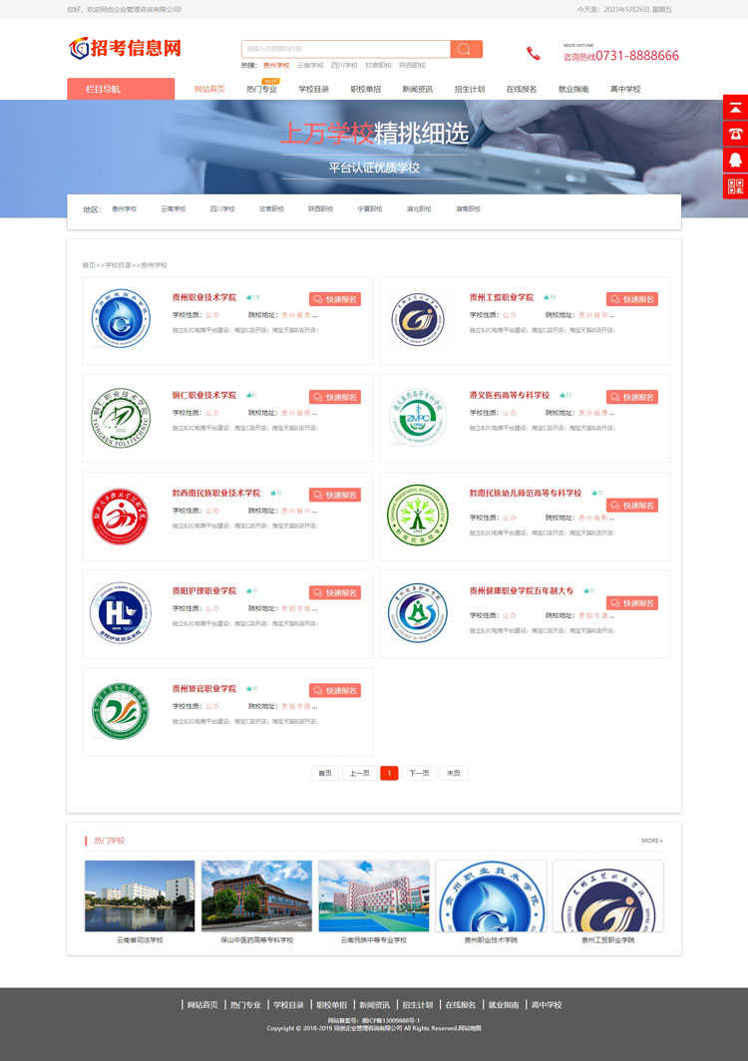Focus the search keyword input field
The image size is (748, 1061).
[346, 49]
